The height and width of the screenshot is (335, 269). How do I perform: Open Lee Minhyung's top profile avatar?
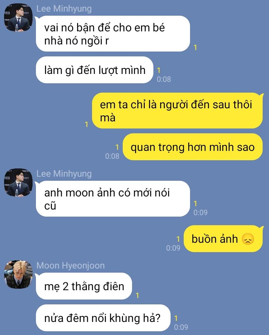pyautogui.click(x=18, y=18)
